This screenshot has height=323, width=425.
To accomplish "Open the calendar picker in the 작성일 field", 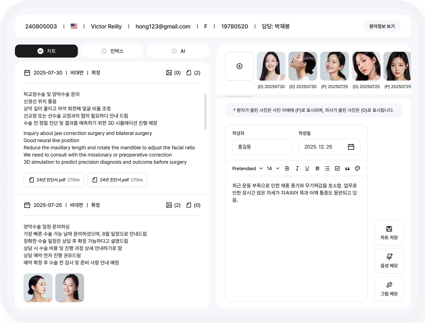I will point(351,147).
